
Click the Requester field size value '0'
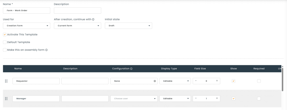(206, 81)
